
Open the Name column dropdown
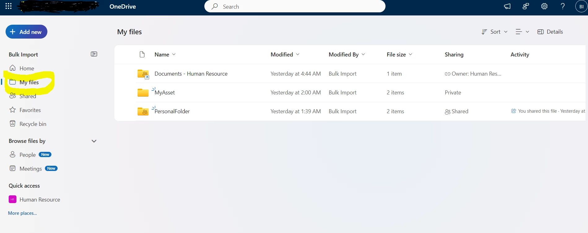165,54
